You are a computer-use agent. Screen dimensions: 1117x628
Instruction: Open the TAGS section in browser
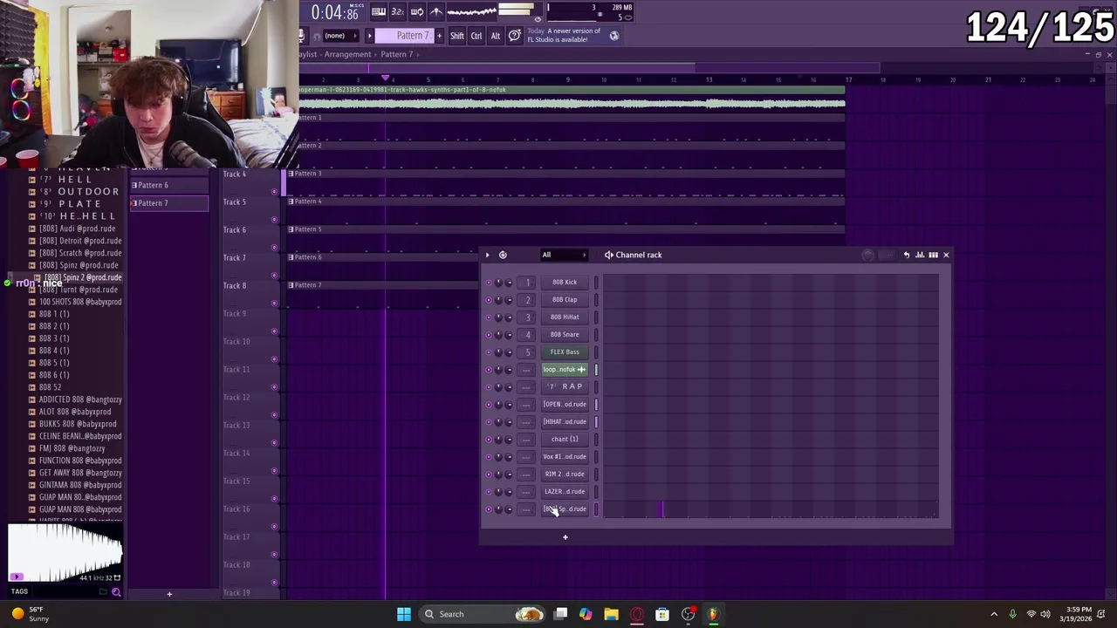(19, 592)
